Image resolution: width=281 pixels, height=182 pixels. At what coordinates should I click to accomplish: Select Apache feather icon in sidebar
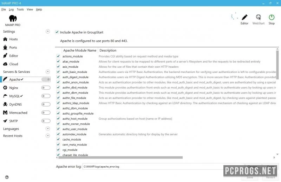point(5,79)
